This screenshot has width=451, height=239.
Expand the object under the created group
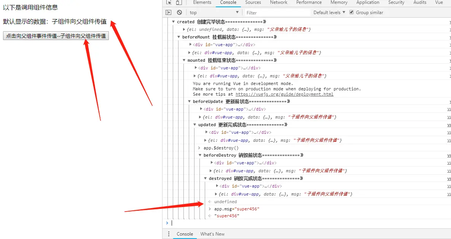coord(184,29)
